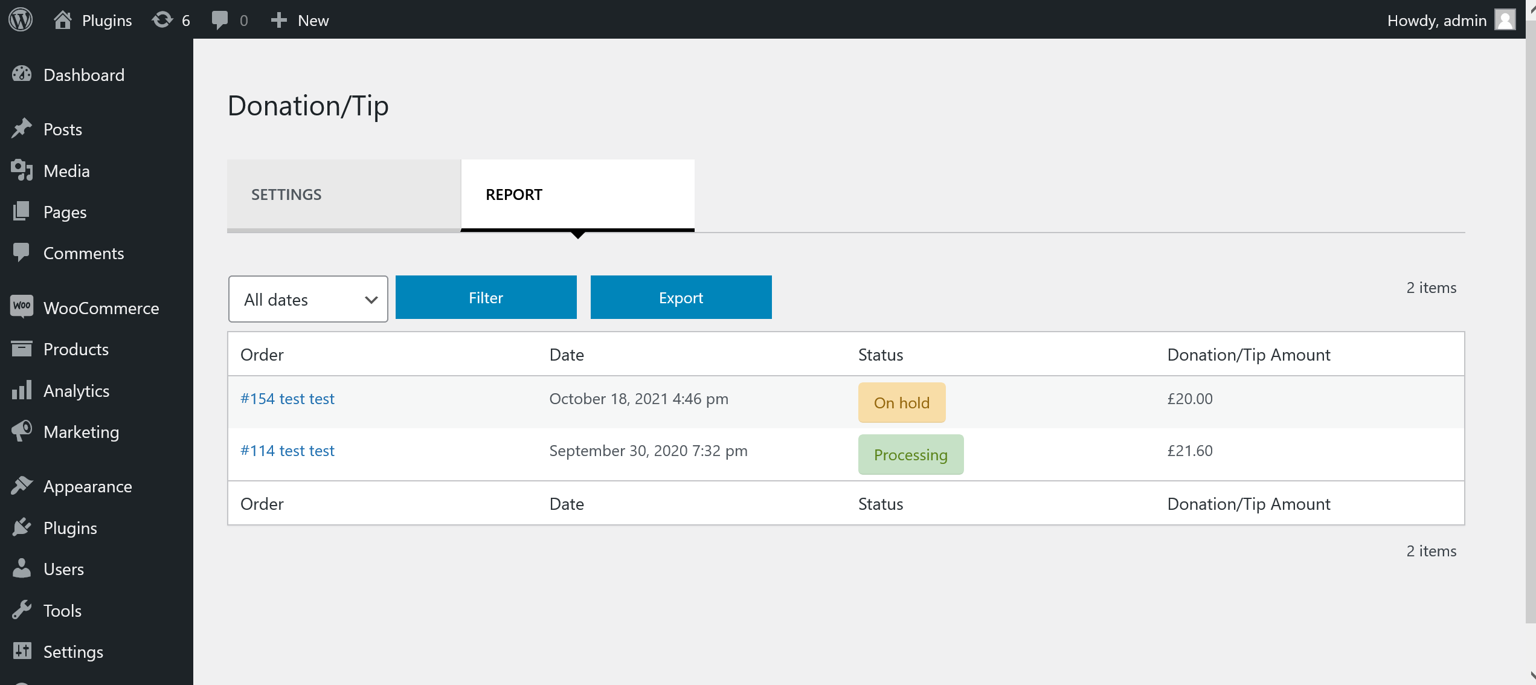Click the comments bubble icon in top bar

220,20
